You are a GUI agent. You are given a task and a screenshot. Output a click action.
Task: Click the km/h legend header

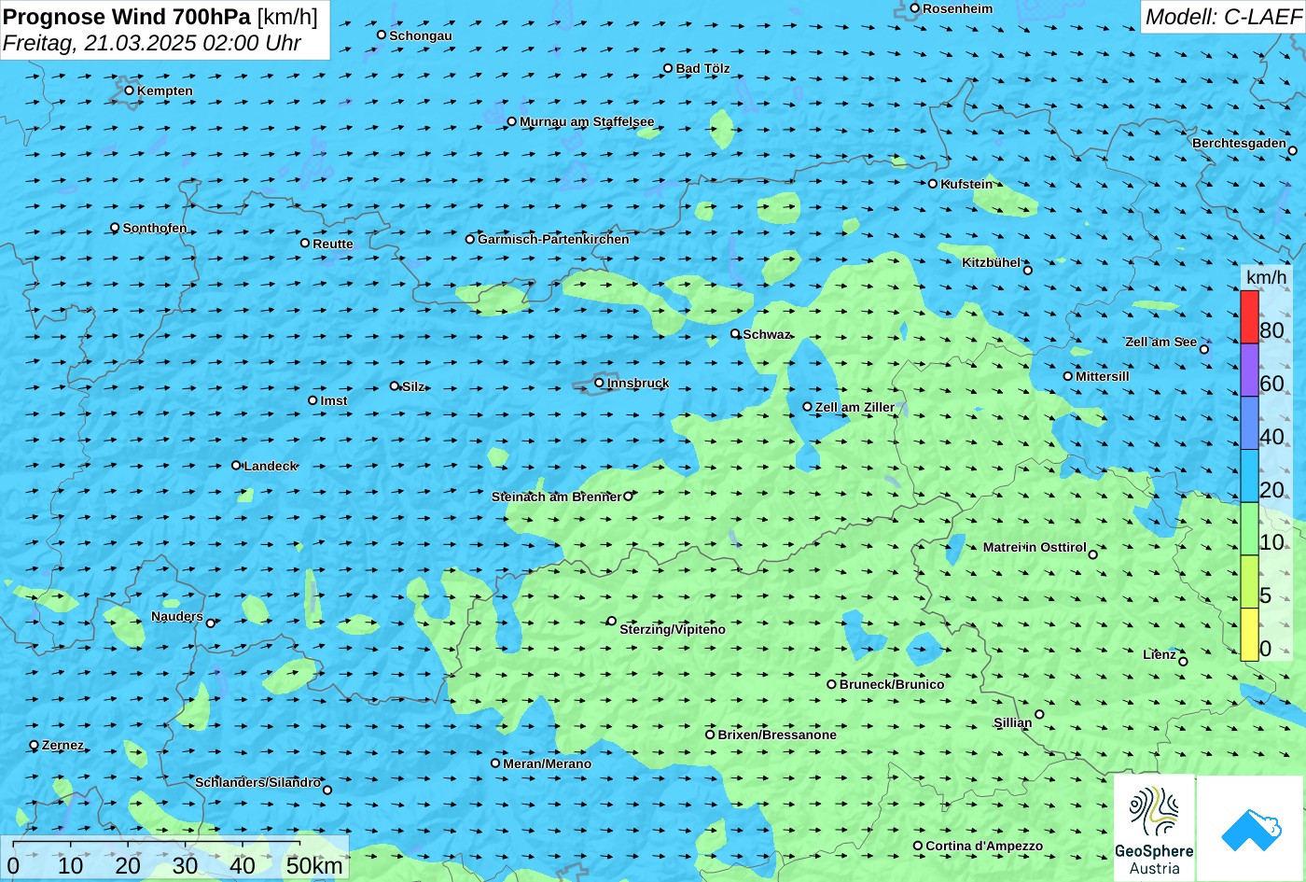click(1266, 277)
